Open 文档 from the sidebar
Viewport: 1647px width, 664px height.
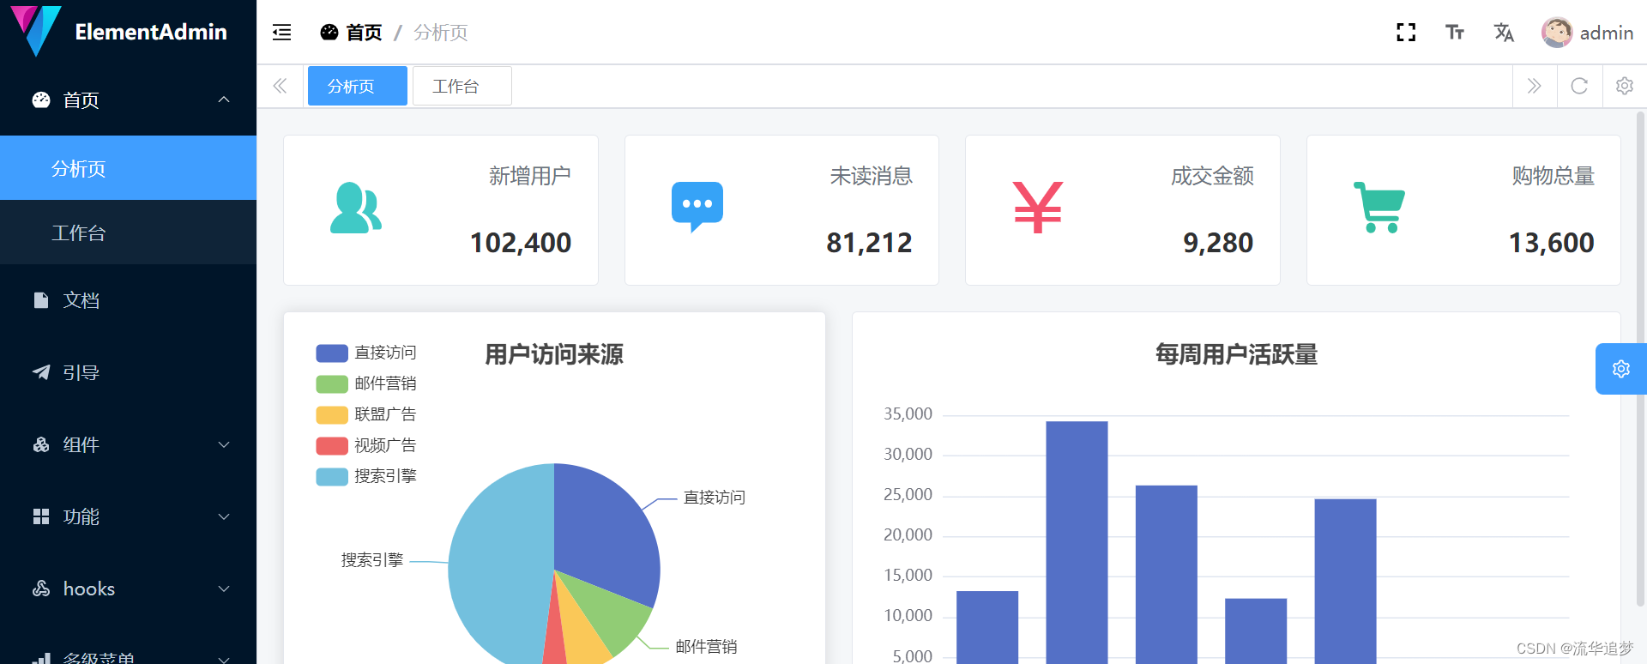[x=129, y=300]
